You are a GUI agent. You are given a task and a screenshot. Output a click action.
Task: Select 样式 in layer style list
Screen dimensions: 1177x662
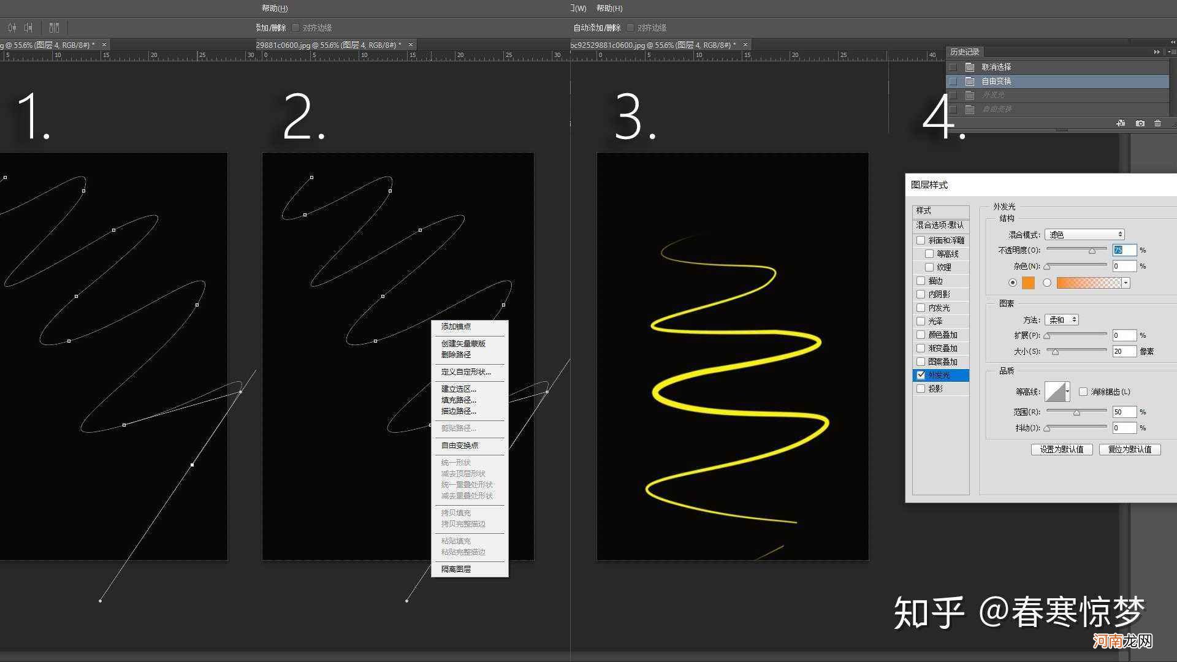940,211
